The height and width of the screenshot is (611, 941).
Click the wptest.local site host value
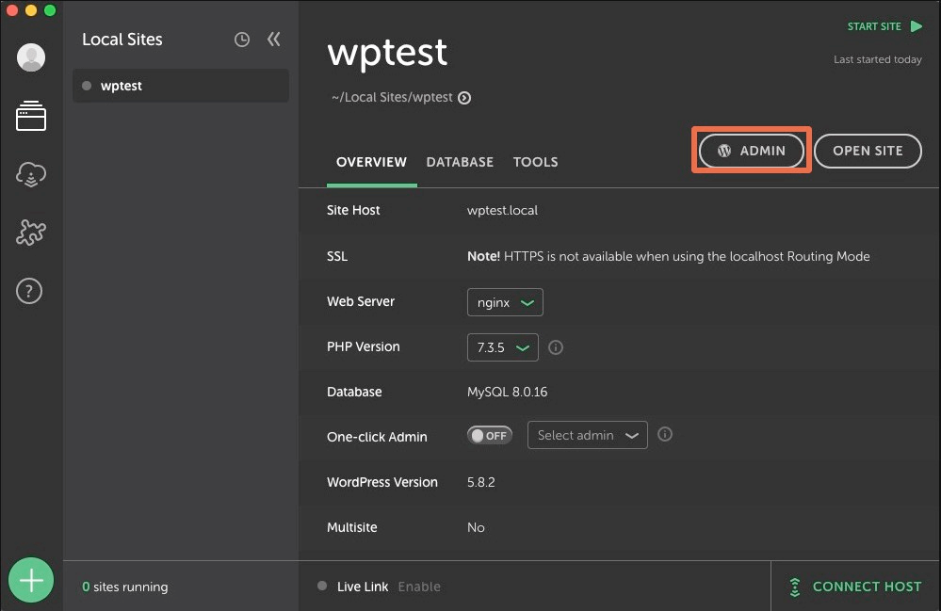[x=502, y=211]
